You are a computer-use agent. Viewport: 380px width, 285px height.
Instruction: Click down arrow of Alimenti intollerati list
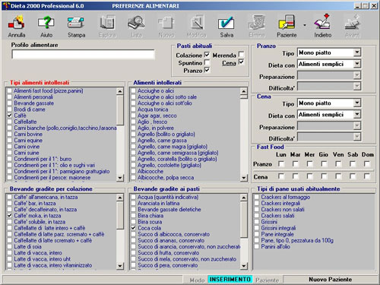[244, 178]
